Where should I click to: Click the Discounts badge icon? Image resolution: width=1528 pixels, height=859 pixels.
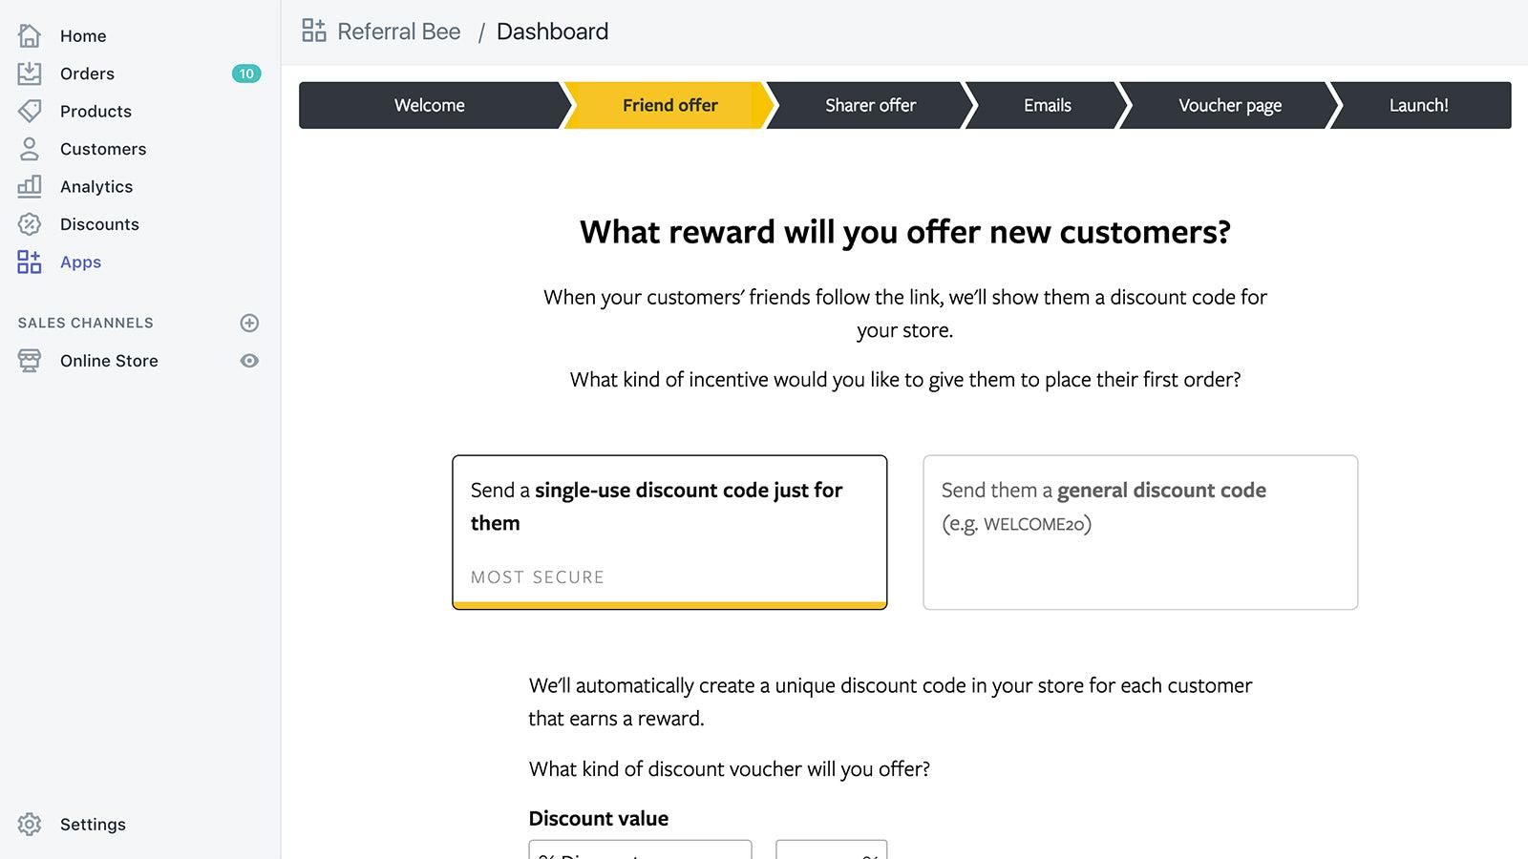(x=30, y=224)
